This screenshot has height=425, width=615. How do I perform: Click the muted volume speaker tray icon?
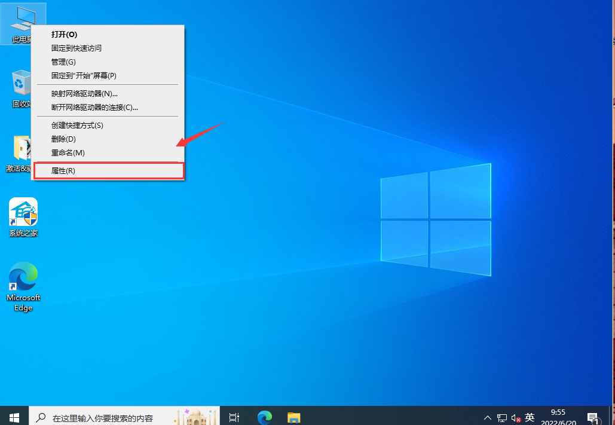tap(515, 417)
